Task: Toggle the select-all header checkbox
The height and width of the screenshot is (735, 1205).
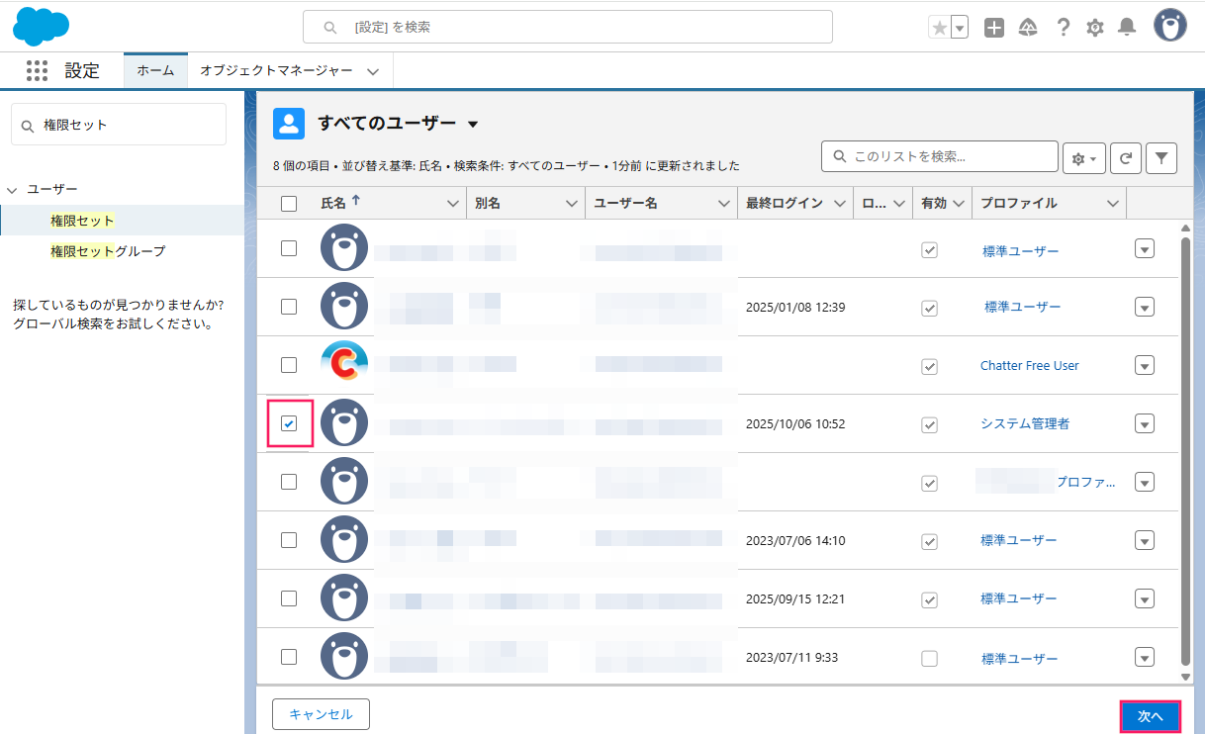Action: click(x=289, y=204)
